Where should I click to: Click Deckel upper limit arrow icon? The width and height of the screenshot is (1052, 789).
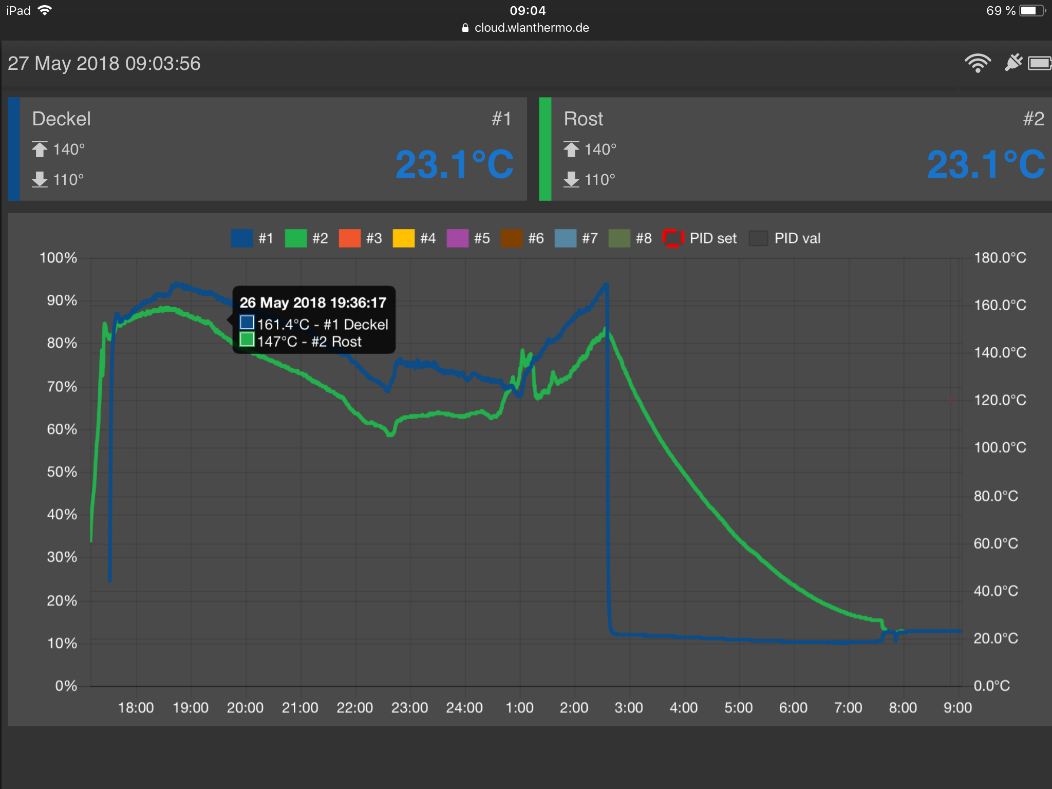click(40, 149)
